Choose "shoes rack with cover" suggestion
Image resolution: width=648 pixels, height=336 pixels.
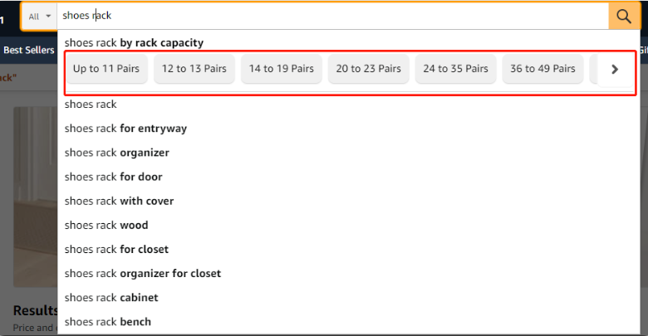click(x=119, y=201)
